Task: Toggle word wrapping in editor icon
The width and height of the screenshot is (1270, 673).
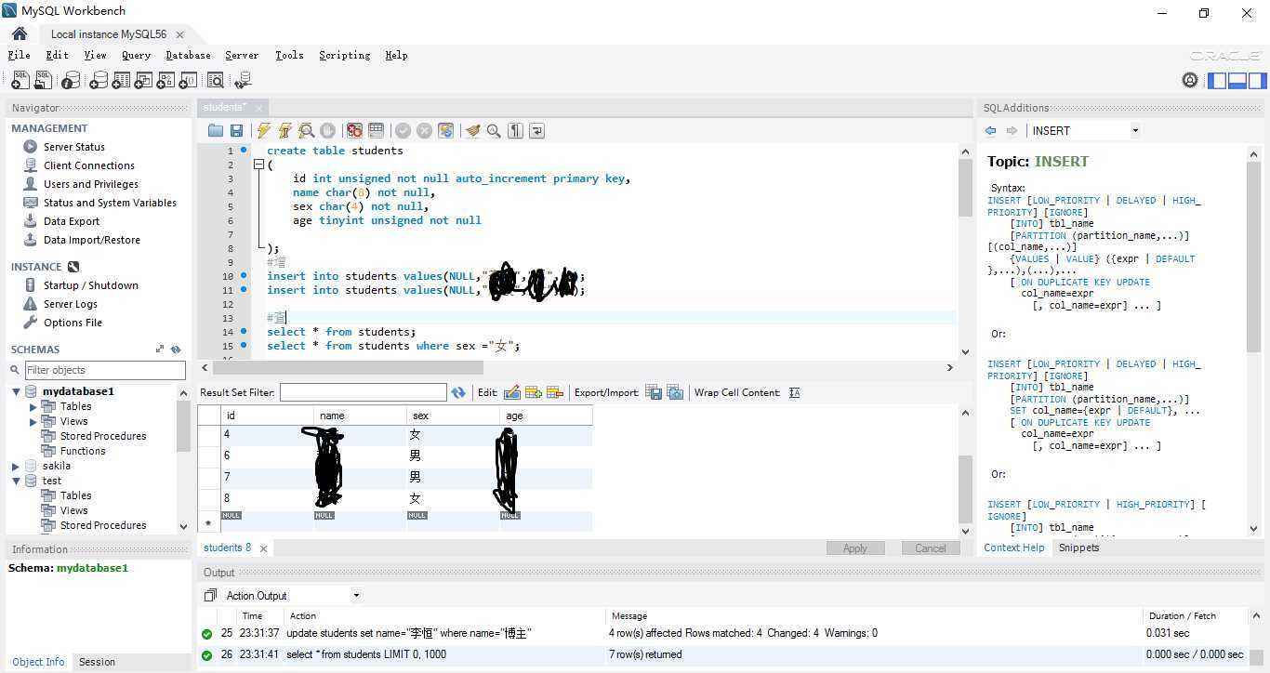Action: [536, 131]
